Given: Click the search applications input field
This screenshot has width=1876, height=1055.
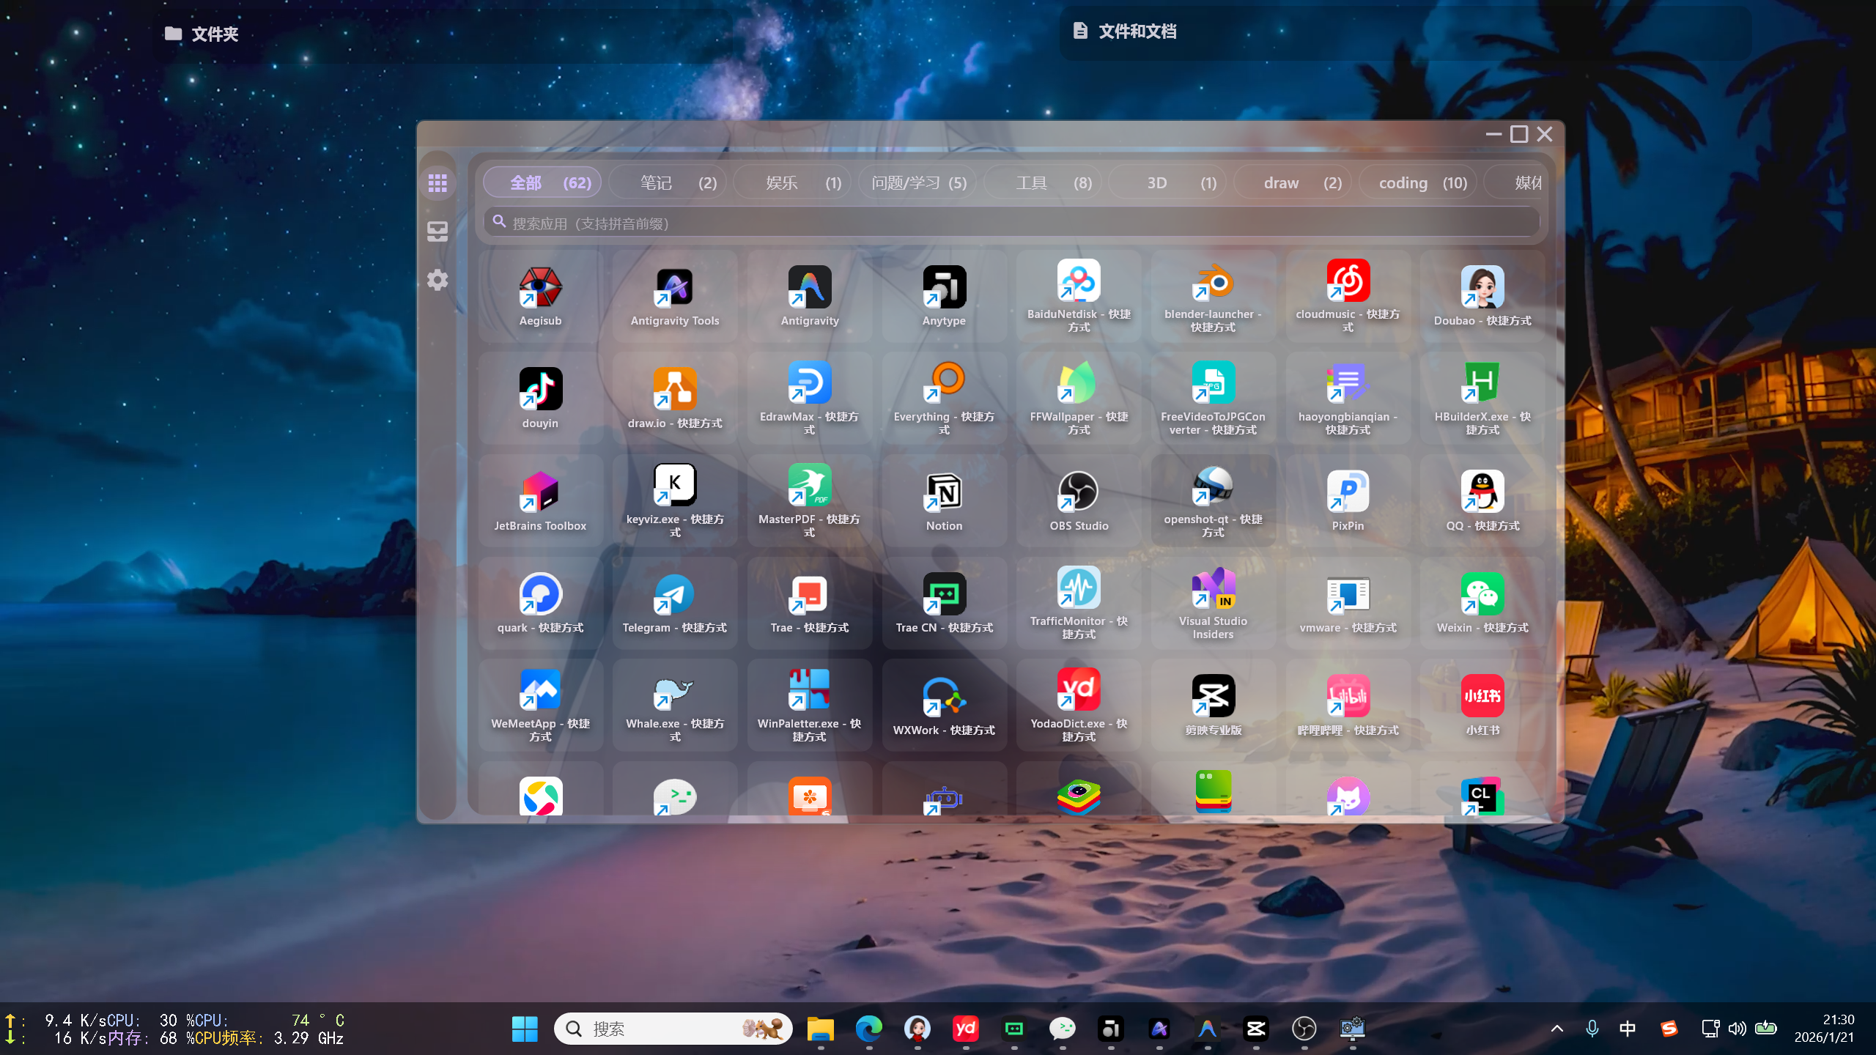Looking at the screenshot, I should [x=1011, y=223].
